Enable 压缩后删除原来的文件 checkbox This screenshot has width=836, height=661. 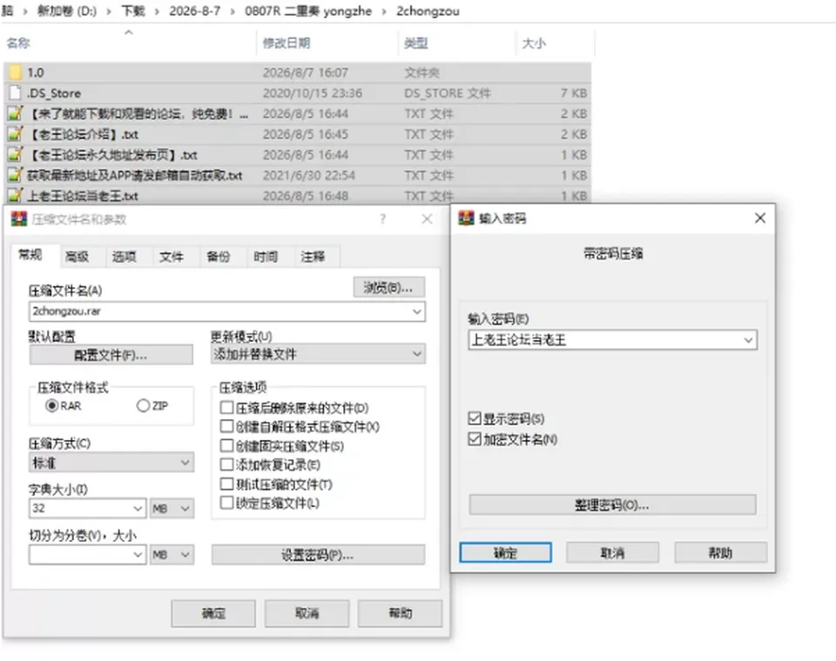[x=226, y=407]
